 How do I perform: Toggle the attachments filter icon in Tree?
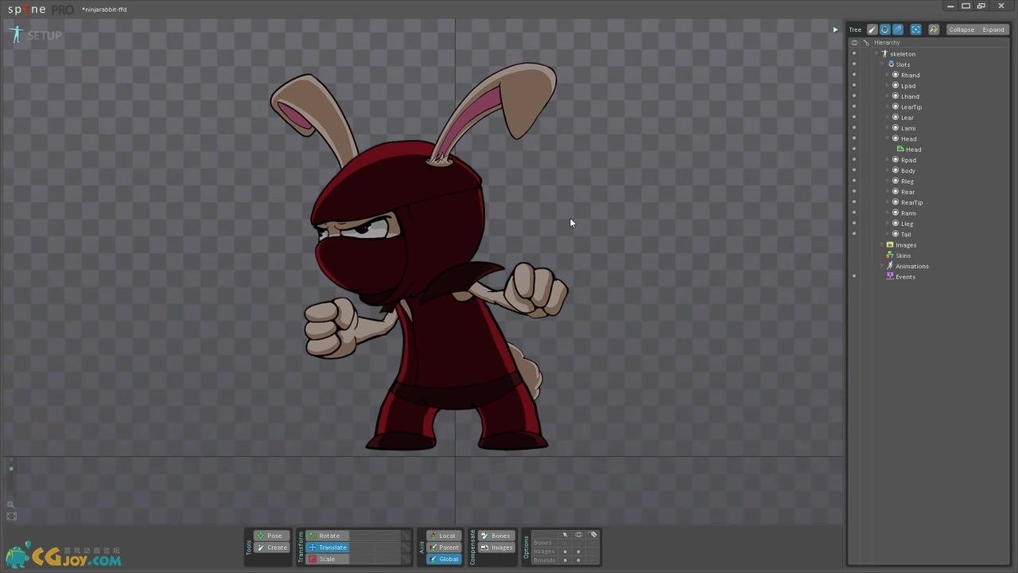(x=898, y=29)
